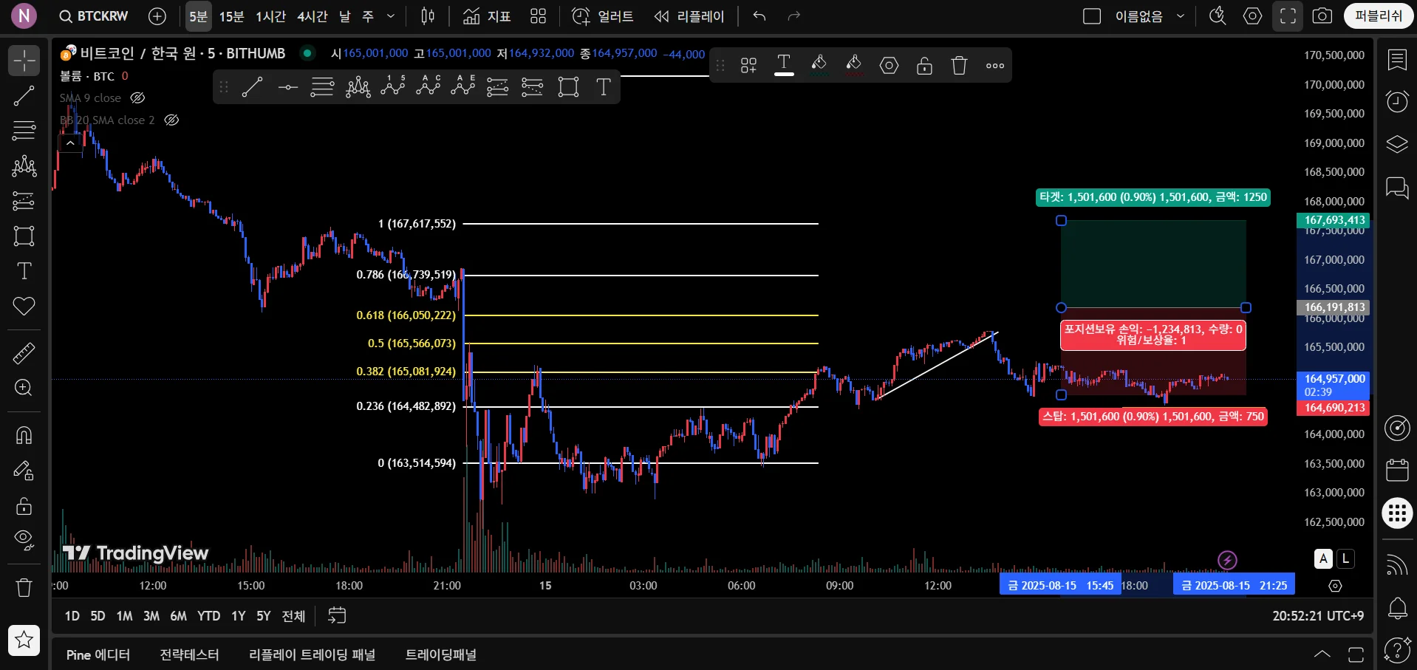
Task: Switch to 리플레이 트레이딩 패널 tab
Action: point(312,655)
